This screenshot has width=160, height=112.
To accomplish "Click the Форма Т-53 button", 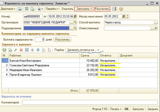I will 100,109.
